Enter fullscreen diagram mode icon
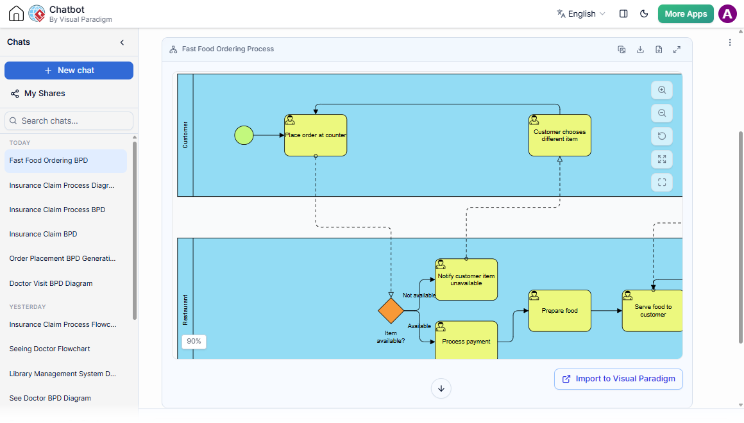This screenshot has width=744, height=423. [662, 182]
